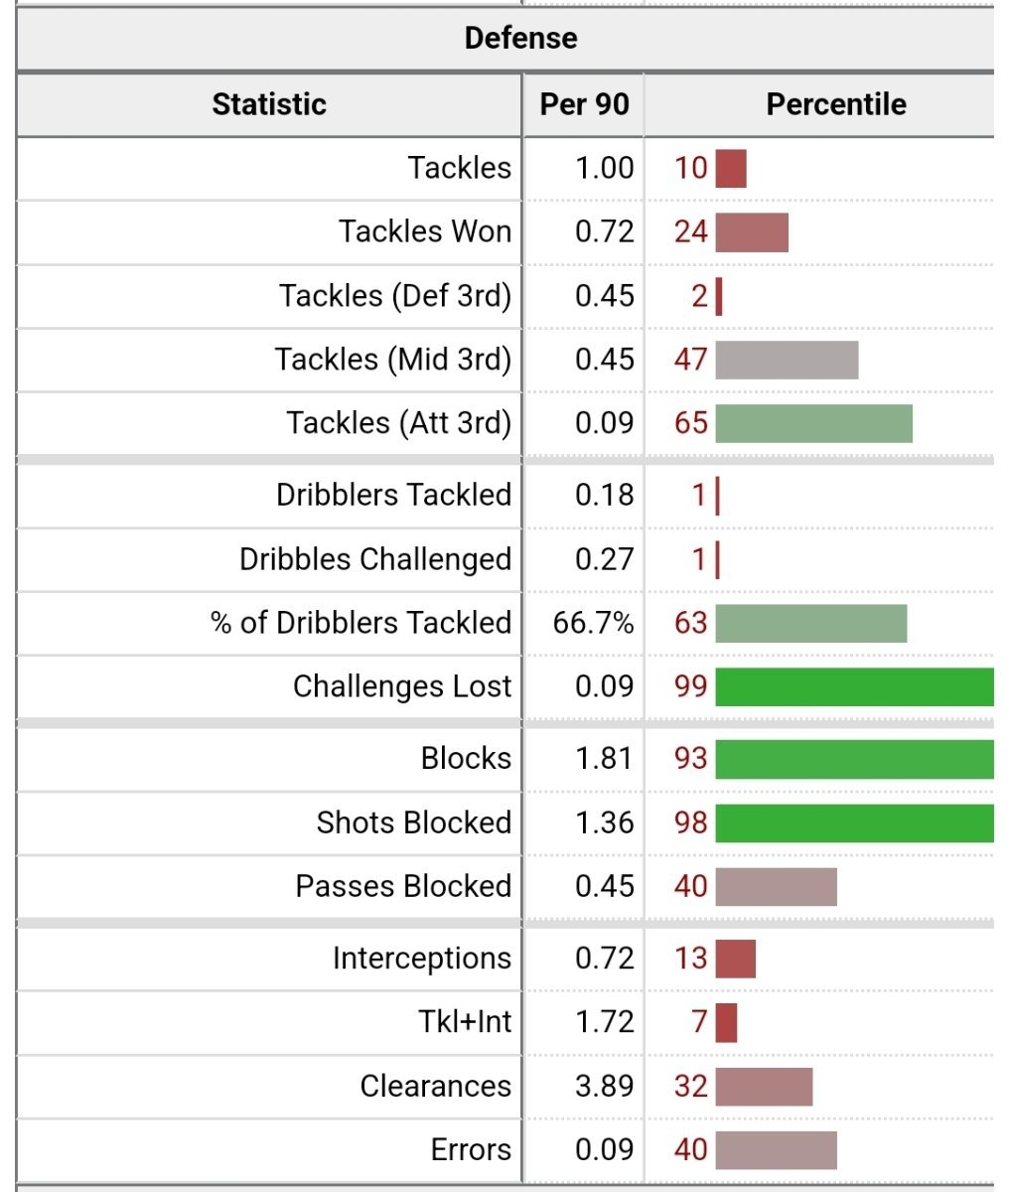1009x1192 pixels.
Task: Click the Errors statistic label
Action: [471, 1150]
